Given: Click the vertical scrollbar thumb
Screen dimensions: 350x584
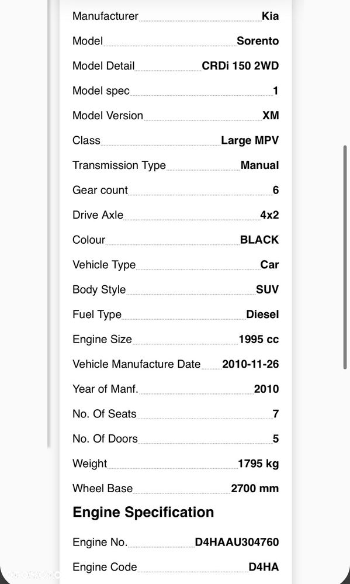Looking at the screenshot, I should (345, 257).
